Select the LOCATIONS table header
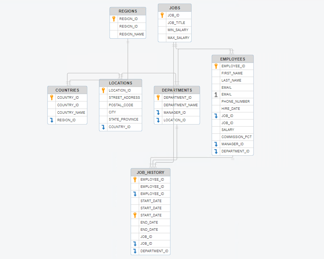 pyautogui.click(x=120, y=83)
